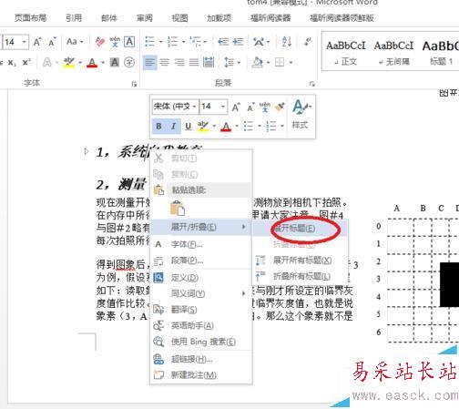Image resolution: width=459 pixels, height=409 pixels.
Task: Choose 折叠所有标题(L) in submenu
Action: 300,276
